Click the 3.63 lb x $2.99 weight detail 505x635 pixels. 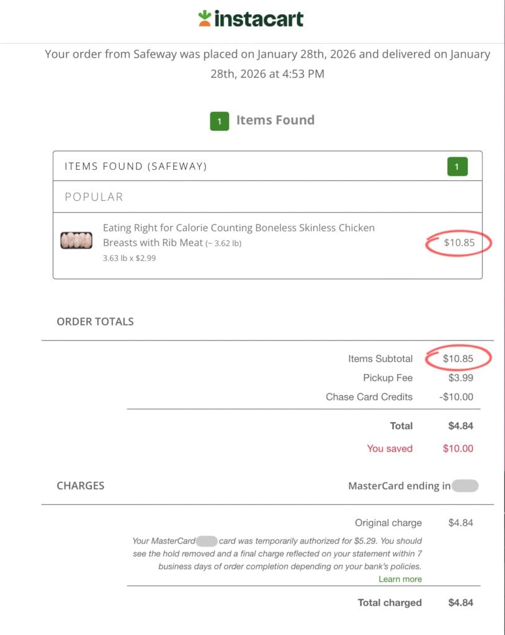[129, 258]
